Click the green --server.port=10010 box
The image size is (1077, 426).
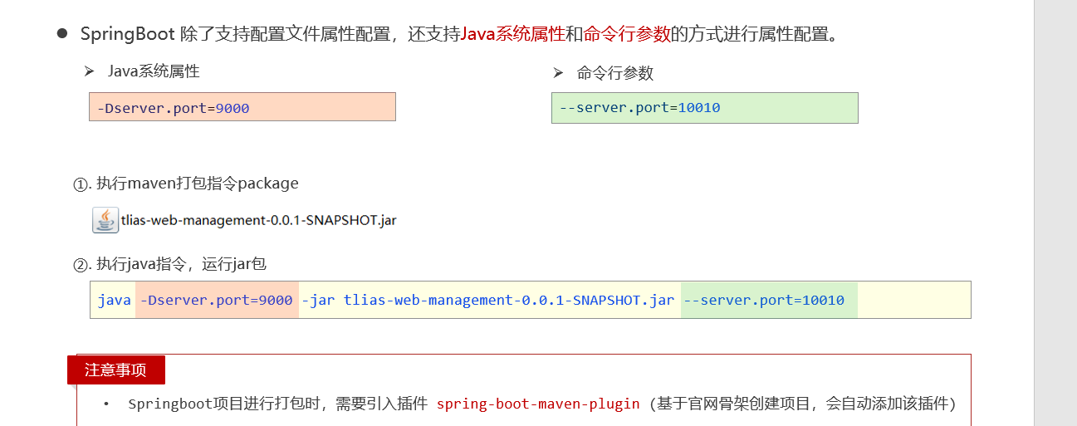click(x=704, y=108)
